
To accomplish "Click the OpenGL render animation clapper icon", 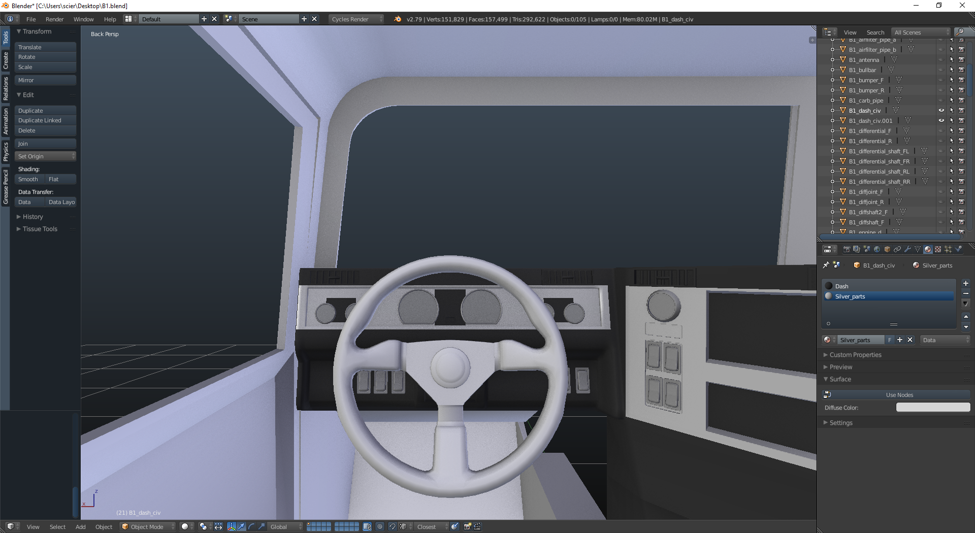I will (x=477, y=526).
